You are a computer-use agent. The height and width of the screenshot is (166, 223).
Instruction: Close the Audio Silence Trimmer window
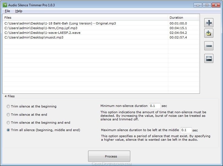216,5
